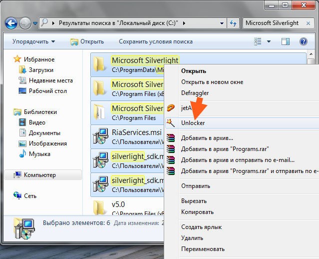Choose Открыть in the context menu

point(194,71)
